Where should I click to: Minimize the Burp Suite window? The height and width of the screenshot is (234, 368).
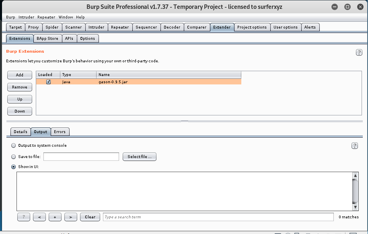click(335, 7)
